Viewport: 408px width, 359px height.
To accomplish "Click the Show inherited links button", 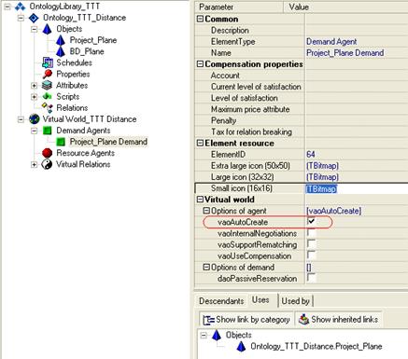I will coord(338,320).
